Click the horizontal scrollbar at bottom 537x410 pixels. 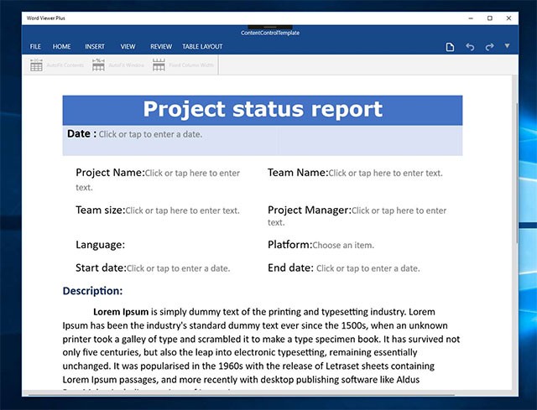point(242,395)
